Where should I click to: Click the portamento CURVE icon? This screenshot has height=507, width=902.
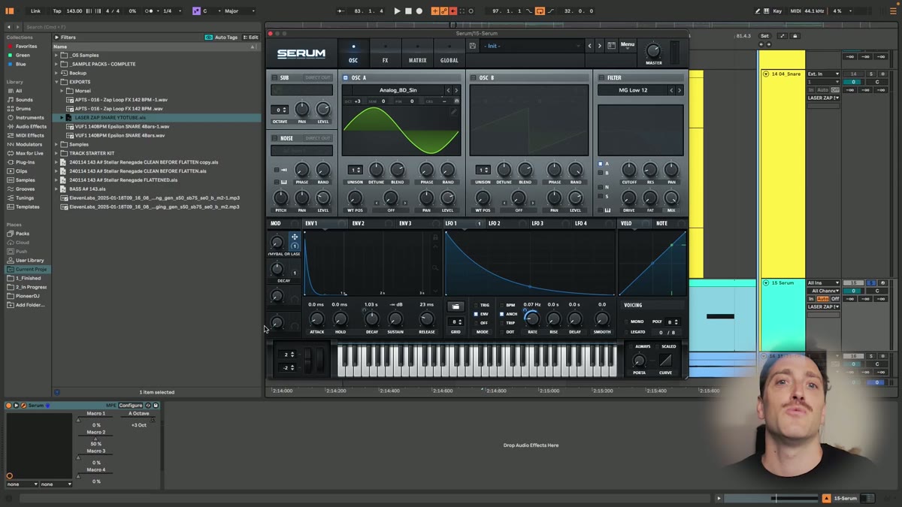(665, 361)
